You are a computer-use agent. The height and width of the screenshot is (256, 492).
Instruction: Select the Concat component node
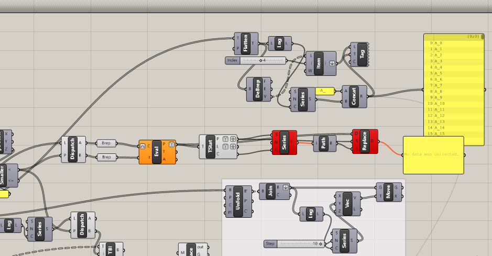[x=354, y=97]
